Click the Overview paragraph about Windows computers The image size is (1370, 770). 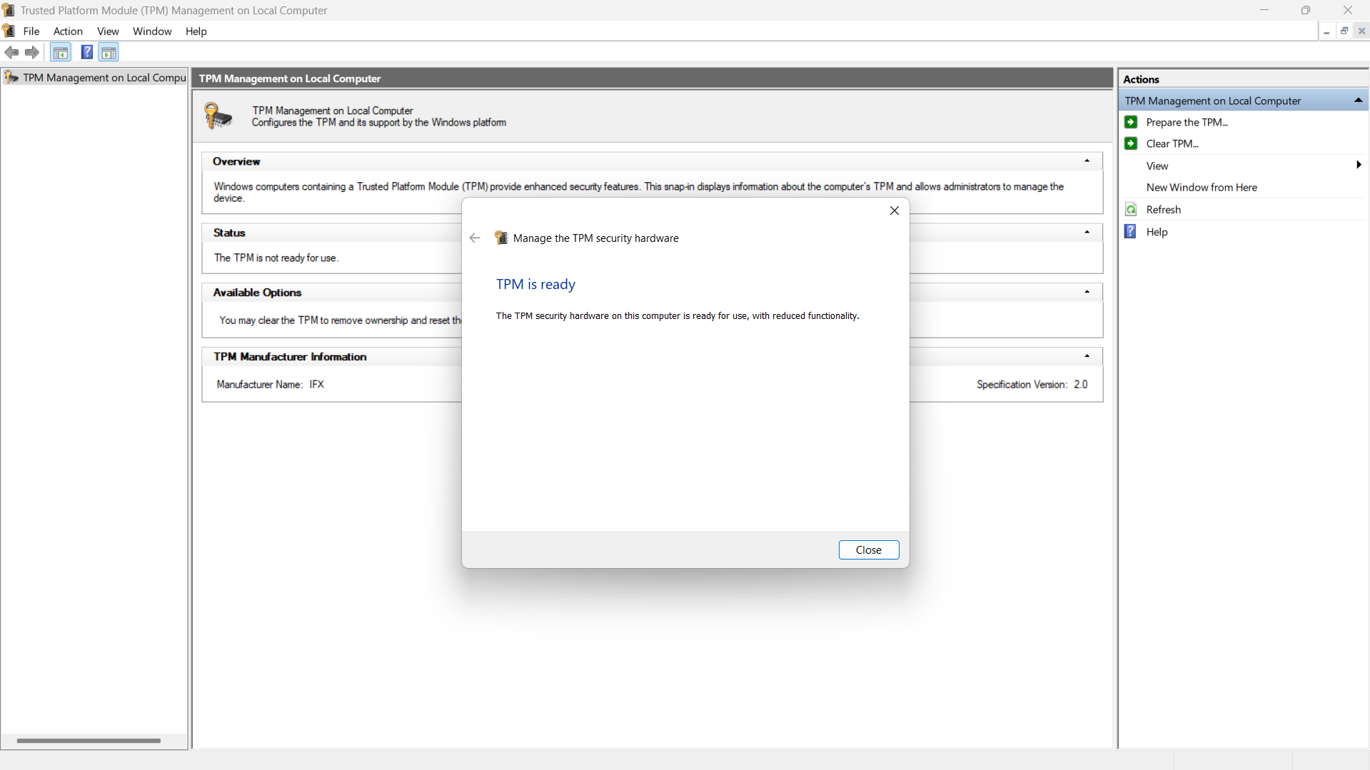[x=639, y=192]
